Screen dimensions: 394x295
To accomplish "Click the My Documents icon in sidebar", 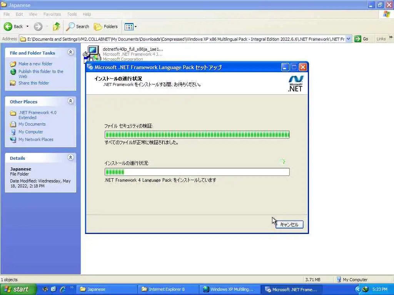I will [13, 124].
